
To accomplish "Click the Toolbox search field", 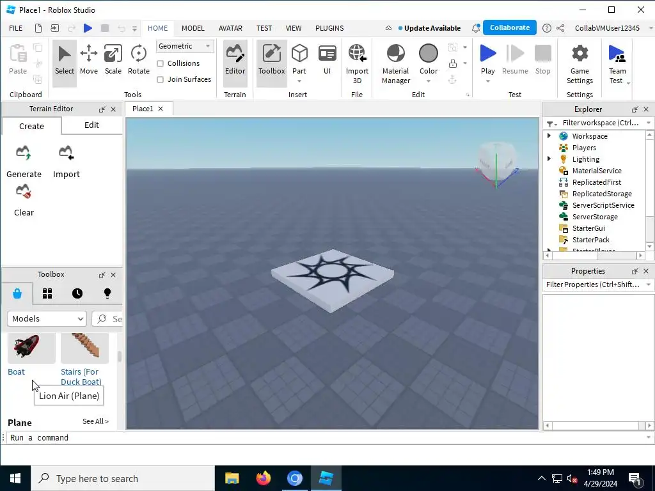I will 107,319.
